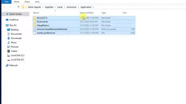Click Application in the breadcrumb path
Viewport: 186px width, 104px height.
(86, 7)
